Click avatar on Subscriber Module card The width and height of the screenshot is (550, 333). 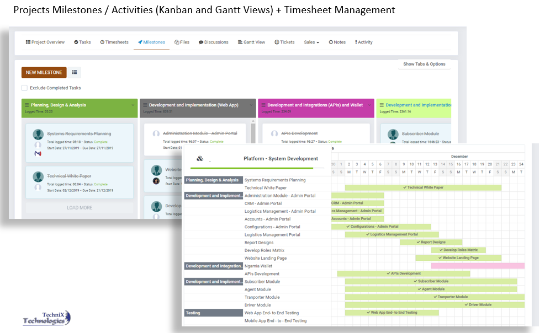[393, 134]
